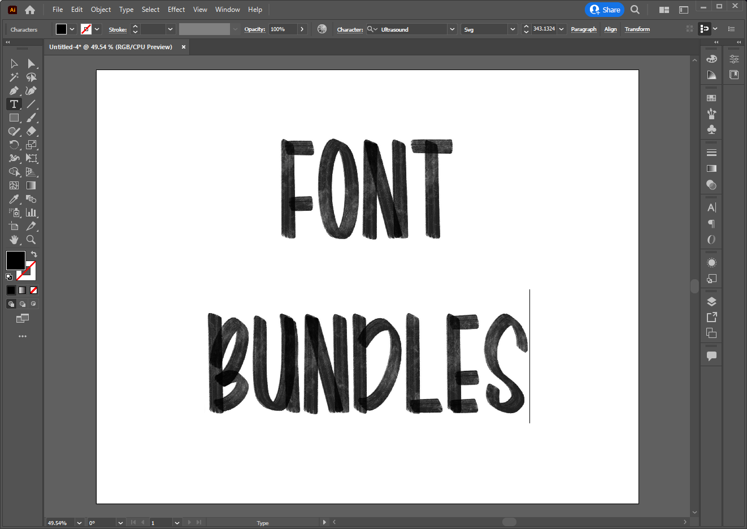Set None for fill button
The image size is (747, 529).
pyautogui.click(x=33, y=290)
